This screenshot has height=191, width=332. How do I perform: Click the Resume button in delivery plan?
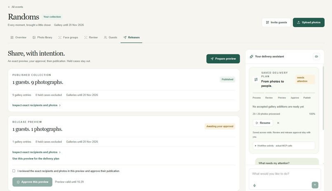pyautogui.click(x=263, y=123)
